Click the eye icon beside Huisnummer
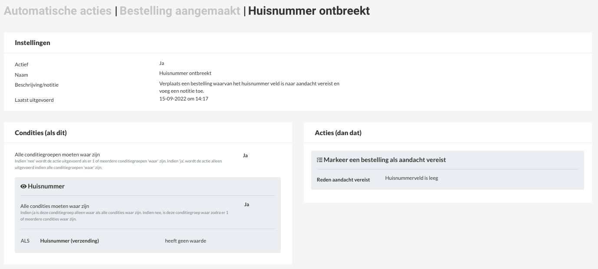Screen dimensions: 598x269 coord(23,186)
